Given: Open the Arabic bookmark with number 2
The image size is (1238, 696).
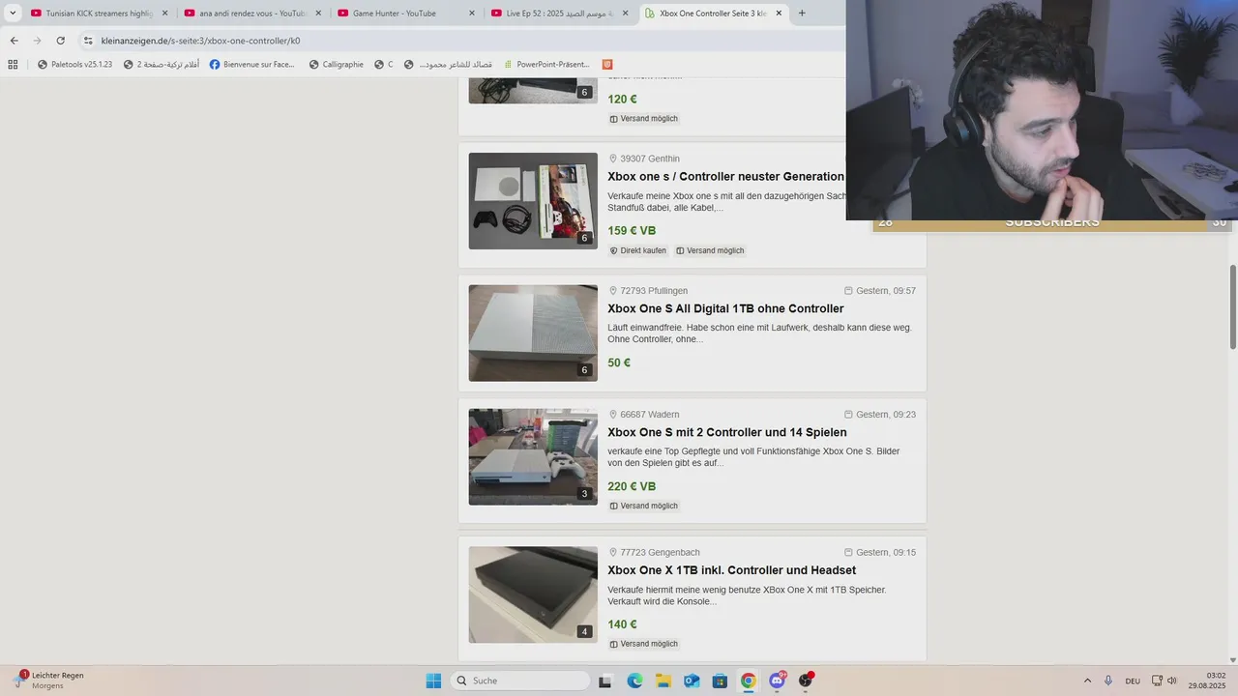Looking at the screenshot, I should click(162, 65).
